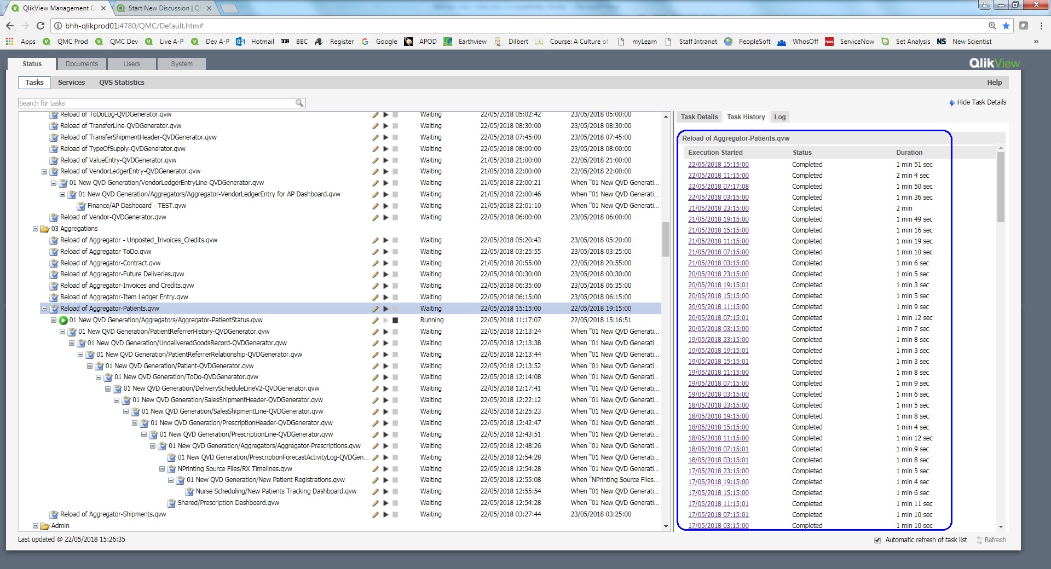Image resolution: width=1051 pixels, height=569 pixels.
Task: Click the Help link
Action: click(x=994, y=82)
